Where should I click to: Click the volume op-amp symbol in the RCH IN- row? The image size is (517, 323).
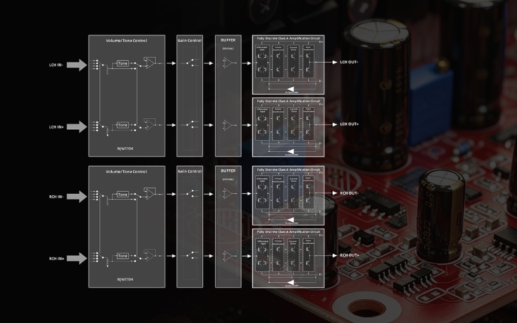click(150, 193)
